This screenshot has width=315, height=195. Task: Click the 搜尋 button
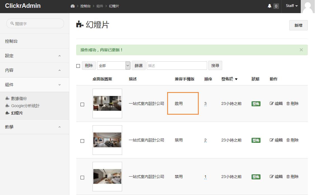(215, 66)
